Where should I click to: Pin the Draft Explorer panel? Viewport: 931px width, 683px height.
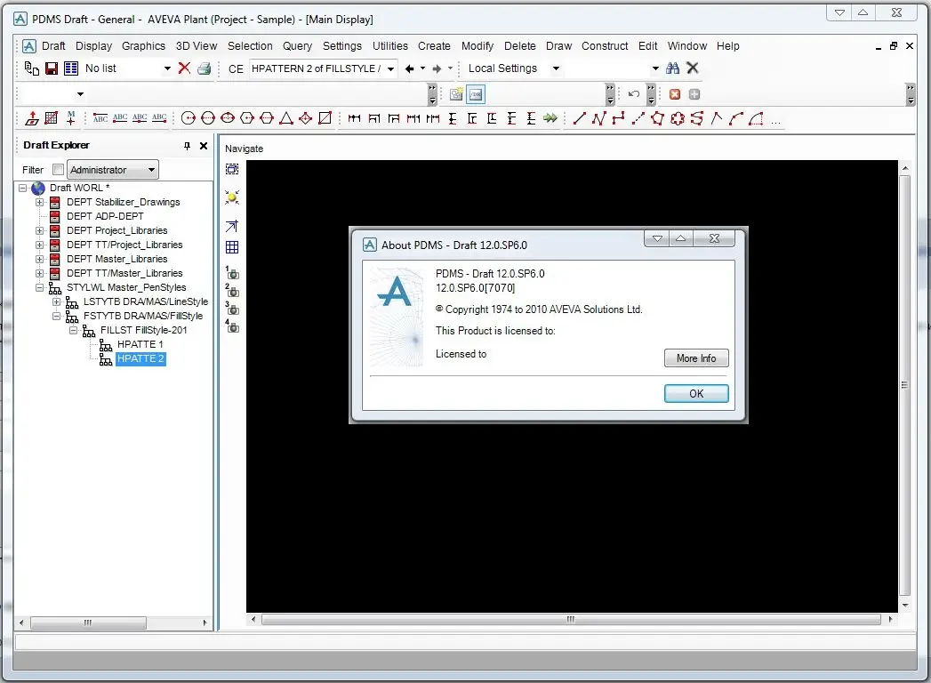coord(187,146)
